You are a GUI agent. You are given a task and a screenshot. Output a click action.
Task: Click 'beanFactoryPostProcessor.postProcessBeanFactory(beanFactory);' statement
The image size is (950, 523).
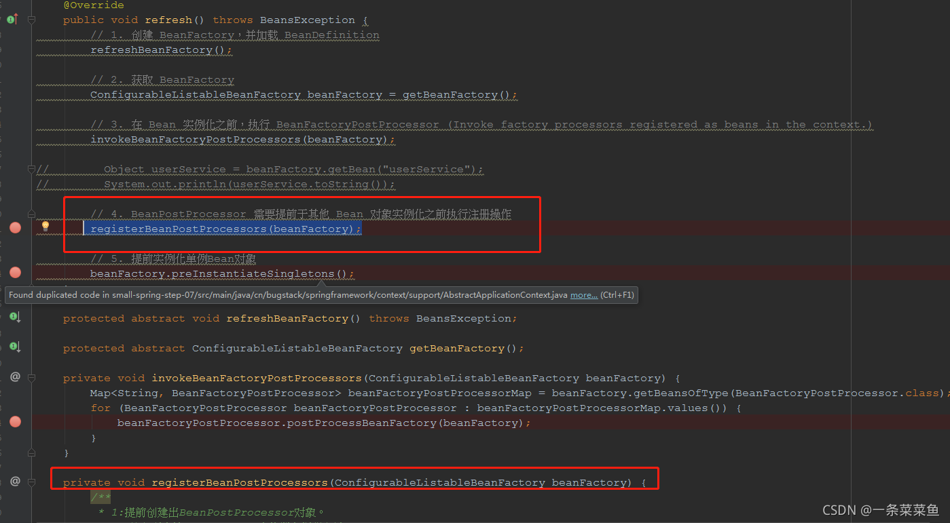point(324,423)
